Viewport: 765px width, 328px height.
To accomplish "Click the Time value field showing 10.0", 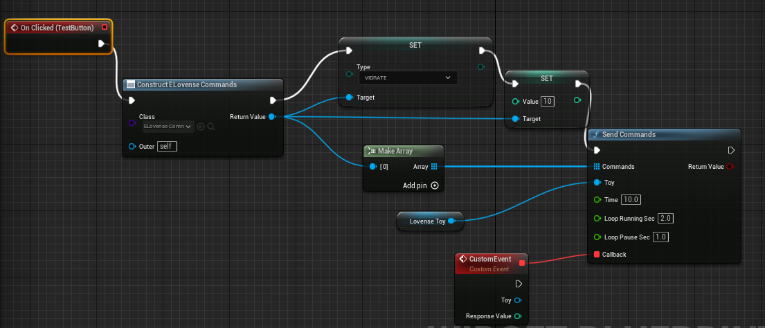I will 631,200.
